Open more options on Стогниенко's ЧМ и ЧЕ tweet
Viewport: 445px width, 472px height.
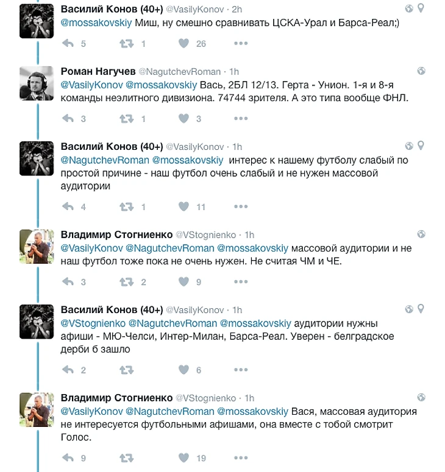tap(241, 282)
